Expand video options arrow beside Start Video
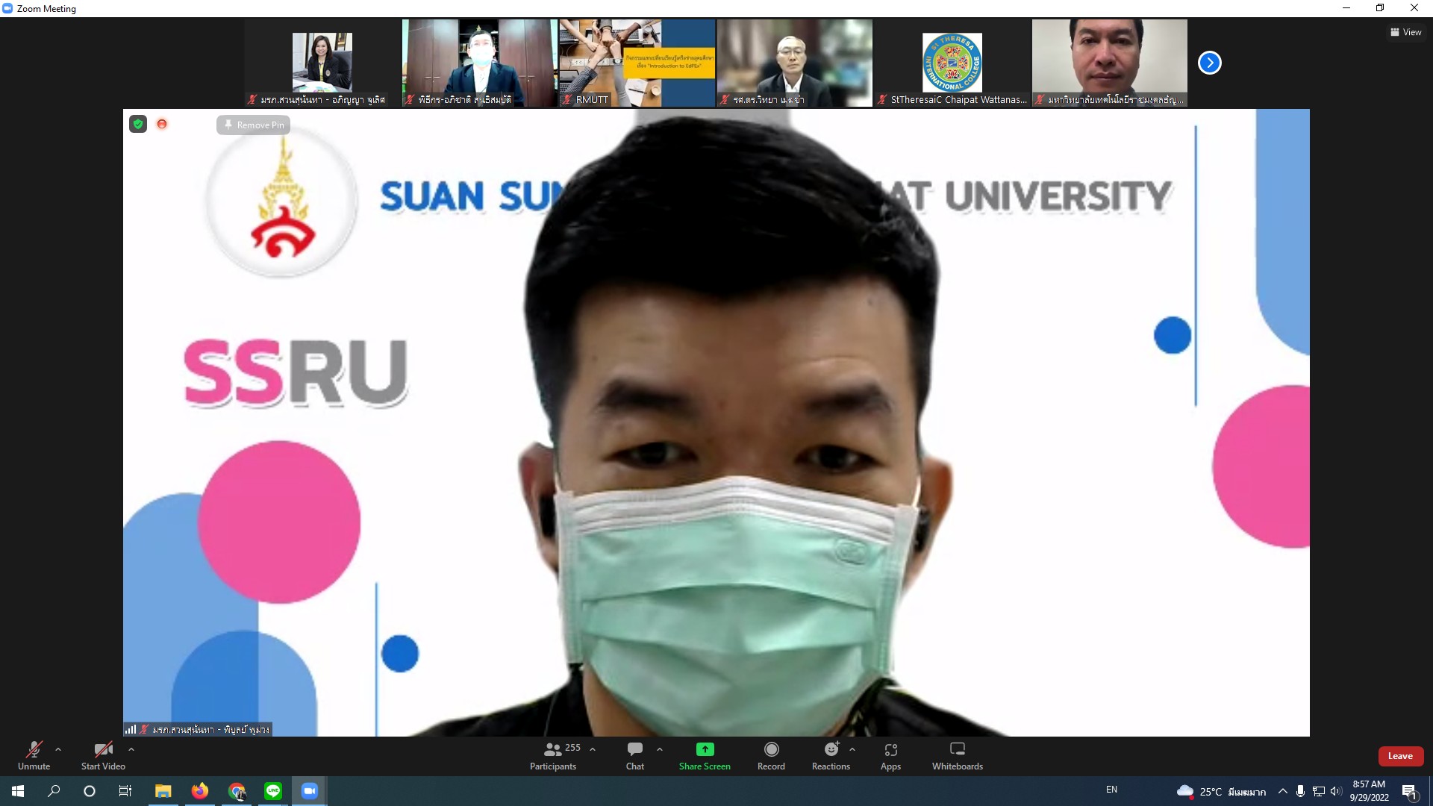Screen dimensions: 1433x806 [131, 749]
